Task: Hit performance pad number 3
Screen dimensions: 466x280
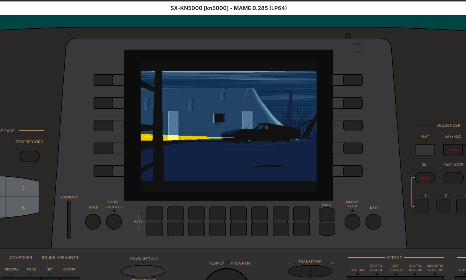Action: (x=22, y=188)
